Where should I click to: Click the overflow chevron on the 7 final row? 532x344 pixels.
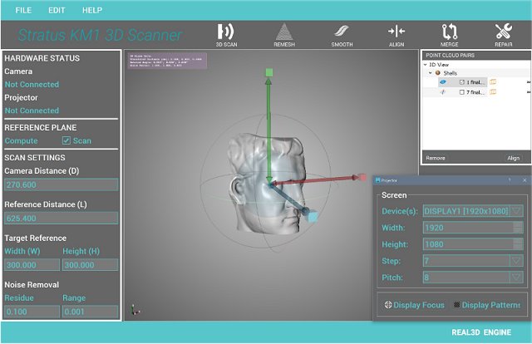click(x=529, y=92)
